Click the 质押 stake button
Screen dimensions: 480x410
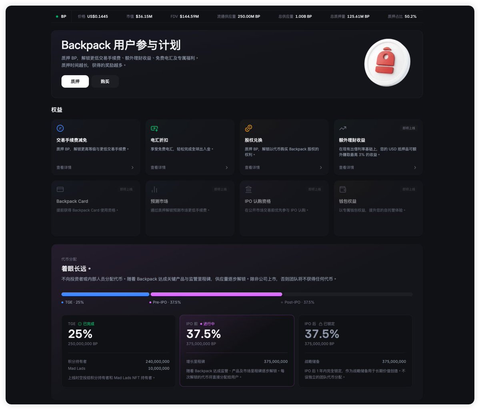tap(75, 81)
